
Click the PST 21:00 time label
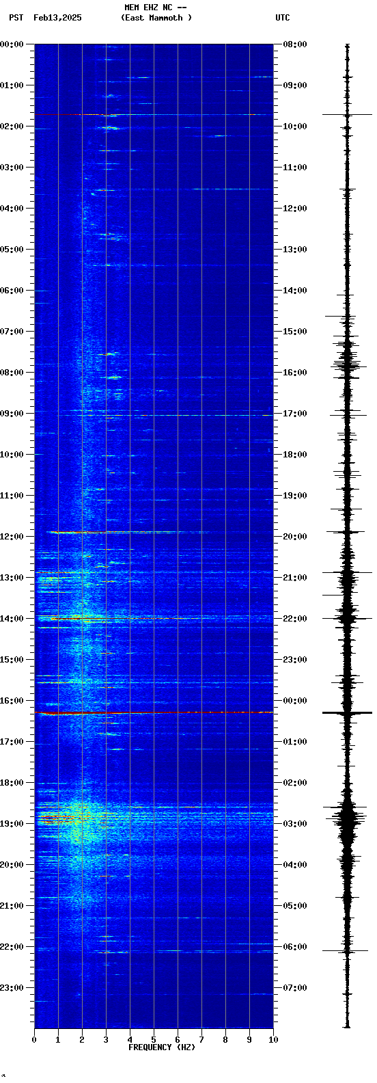(12, 906)
